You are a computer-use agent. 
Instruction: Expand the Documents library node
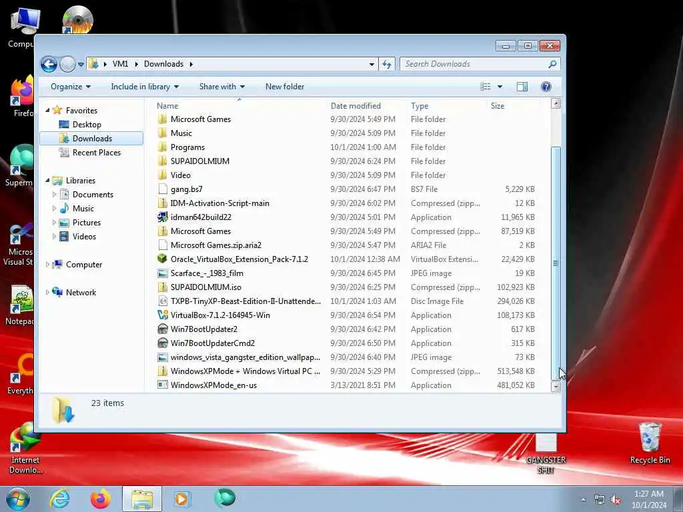pos(54,195)
